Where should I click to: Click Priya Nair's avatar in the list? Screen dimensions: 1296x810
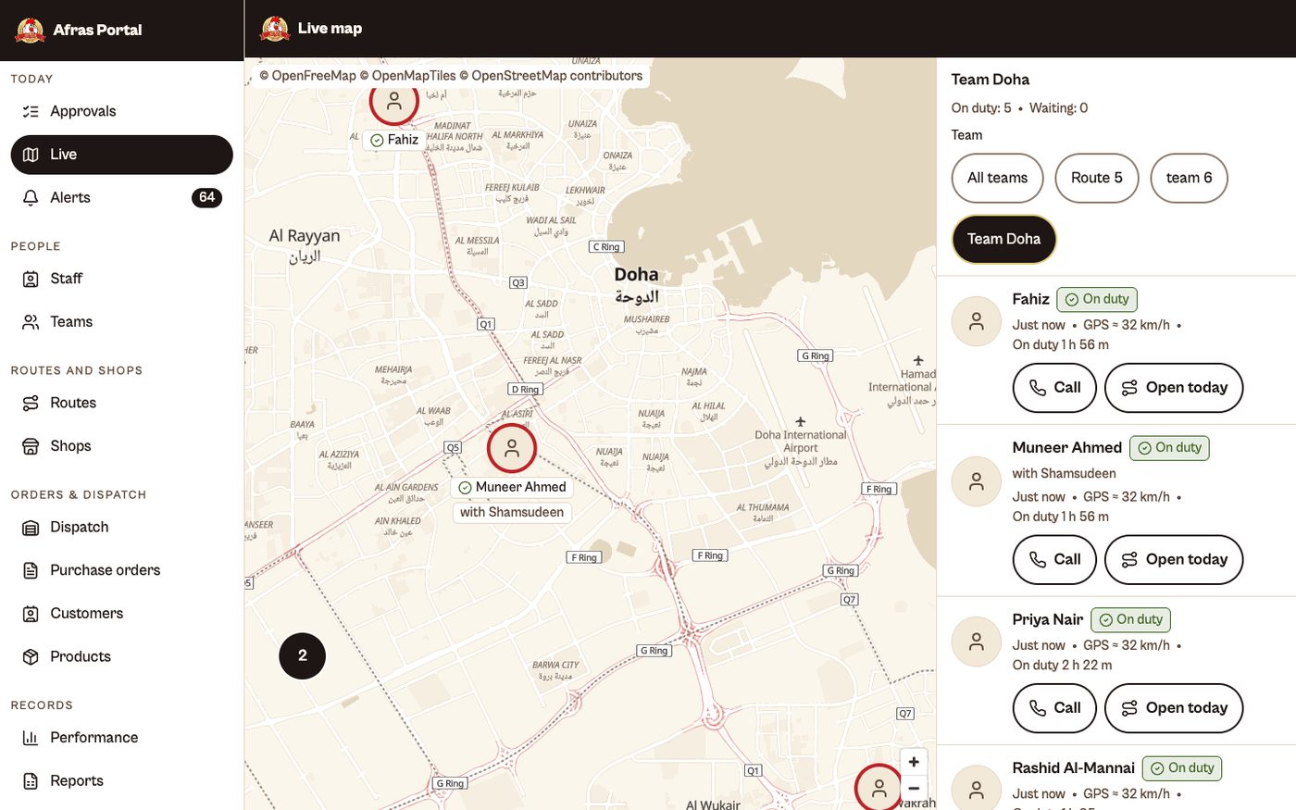[977, 642]
